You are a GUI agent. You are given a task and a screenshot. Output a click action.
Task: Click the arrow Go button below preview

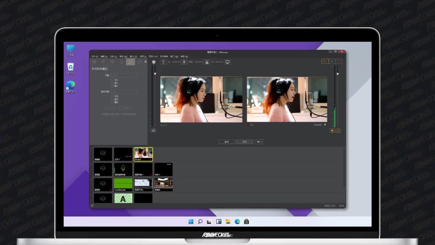(x=259, y=142)
